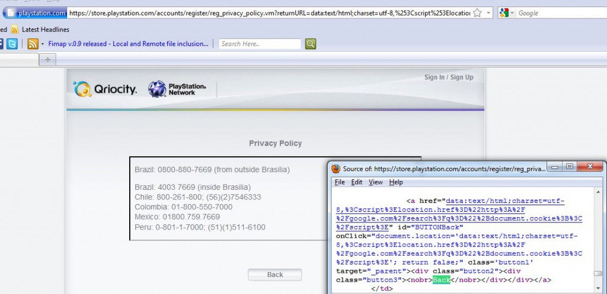Click the PlayStation Network logo
This screenshot has height=294, width=607.
click(177, 89)
